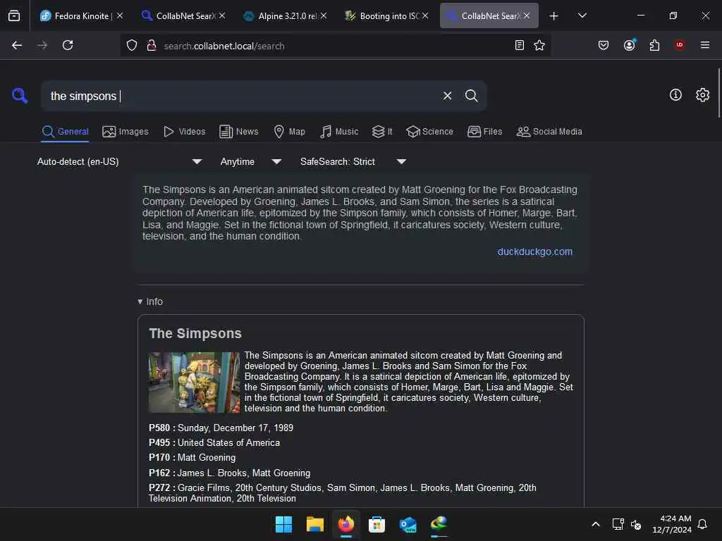Viewport: 722px width, 541px height.
Task: Click The Simpsons infobox heading
Action: pos(195,333)
